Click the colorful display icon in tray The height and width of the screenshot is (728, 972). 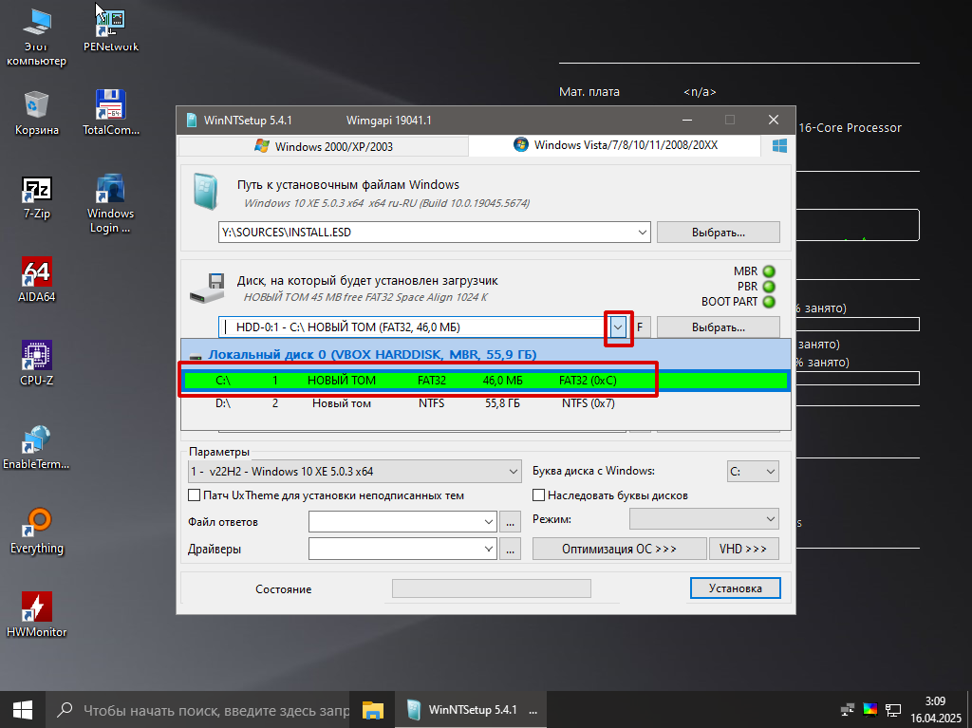pos(869,710)
